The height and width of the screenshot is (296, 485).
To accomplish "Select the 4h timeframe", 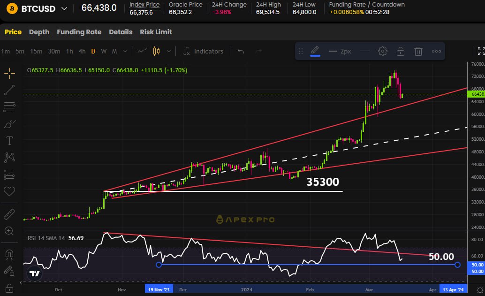I will (82, 51).
